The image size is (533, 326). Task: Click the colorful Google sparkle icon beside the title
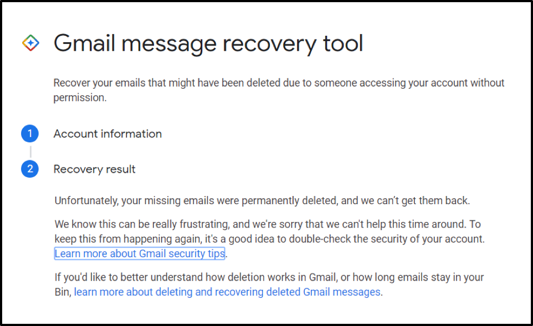30,43
